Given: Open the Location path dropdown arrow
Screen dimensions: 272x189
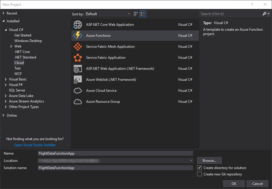Looking at the screenshot, I should click(191, 161).
